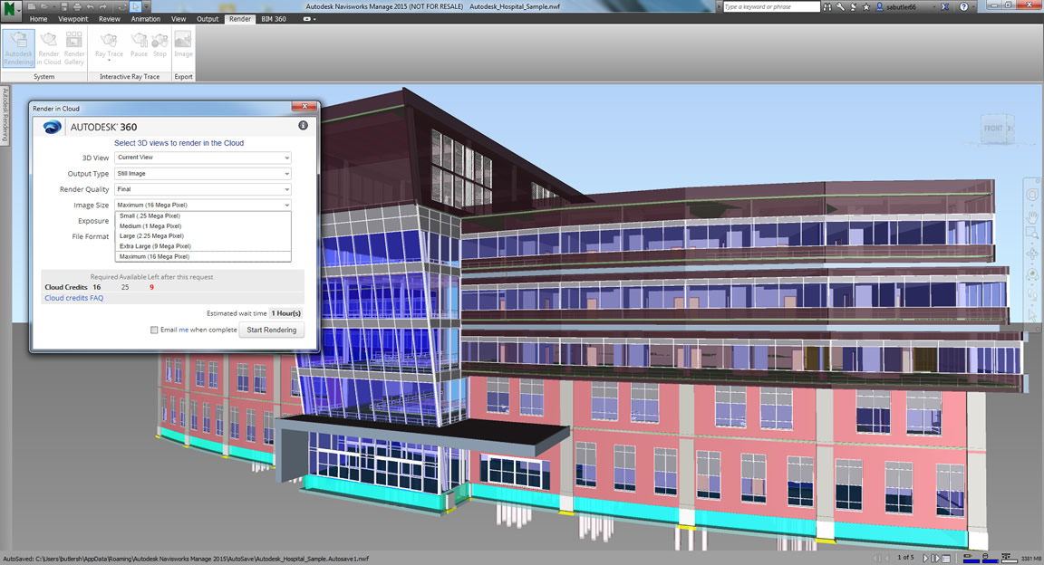The width and height of the screenshot is (1044, 565).
Task: Click the Export Image ribbon button
Action: coord(183,45)
